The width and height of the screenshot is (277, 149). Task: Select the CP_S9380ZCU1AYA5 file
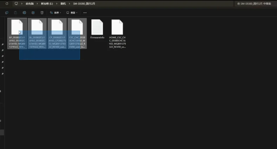[x=57, y=33]
